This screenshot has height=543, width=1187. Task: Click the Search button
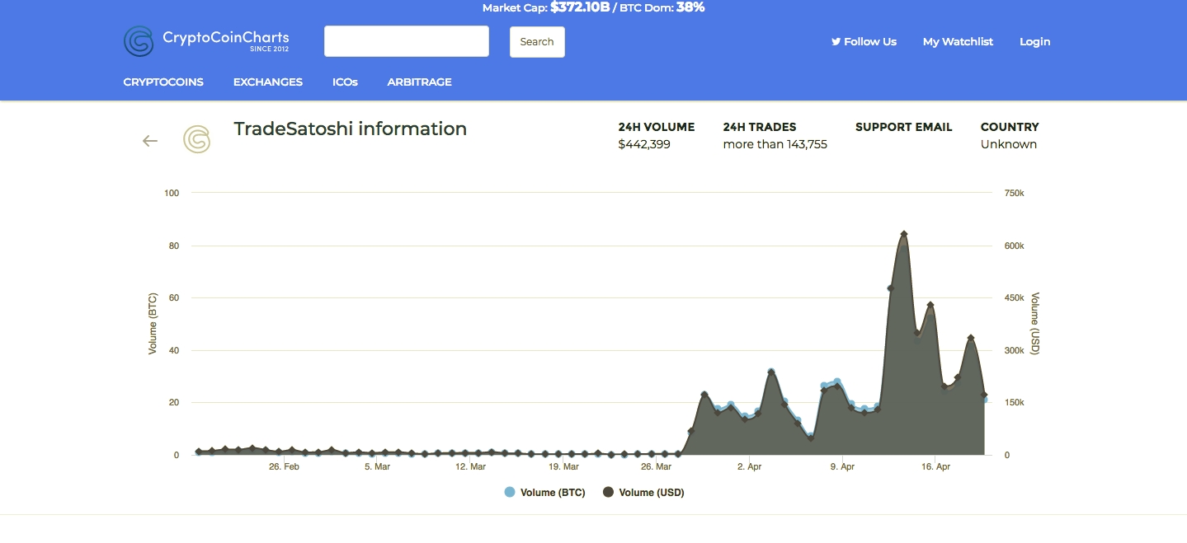[537, 42]
